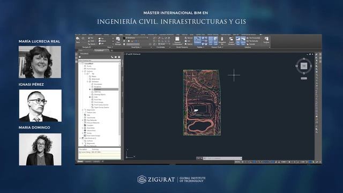Toggle the Toolspace palette button
Screen dimensions: 343x193
pos(197,41)
